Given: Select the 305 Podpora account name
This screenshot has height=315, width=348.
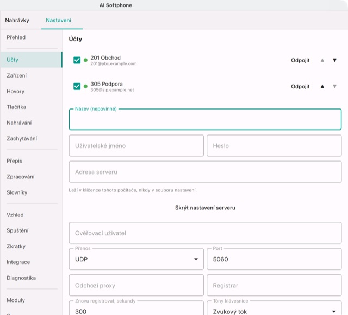Looking at the screenshot, I should point(107,84).
